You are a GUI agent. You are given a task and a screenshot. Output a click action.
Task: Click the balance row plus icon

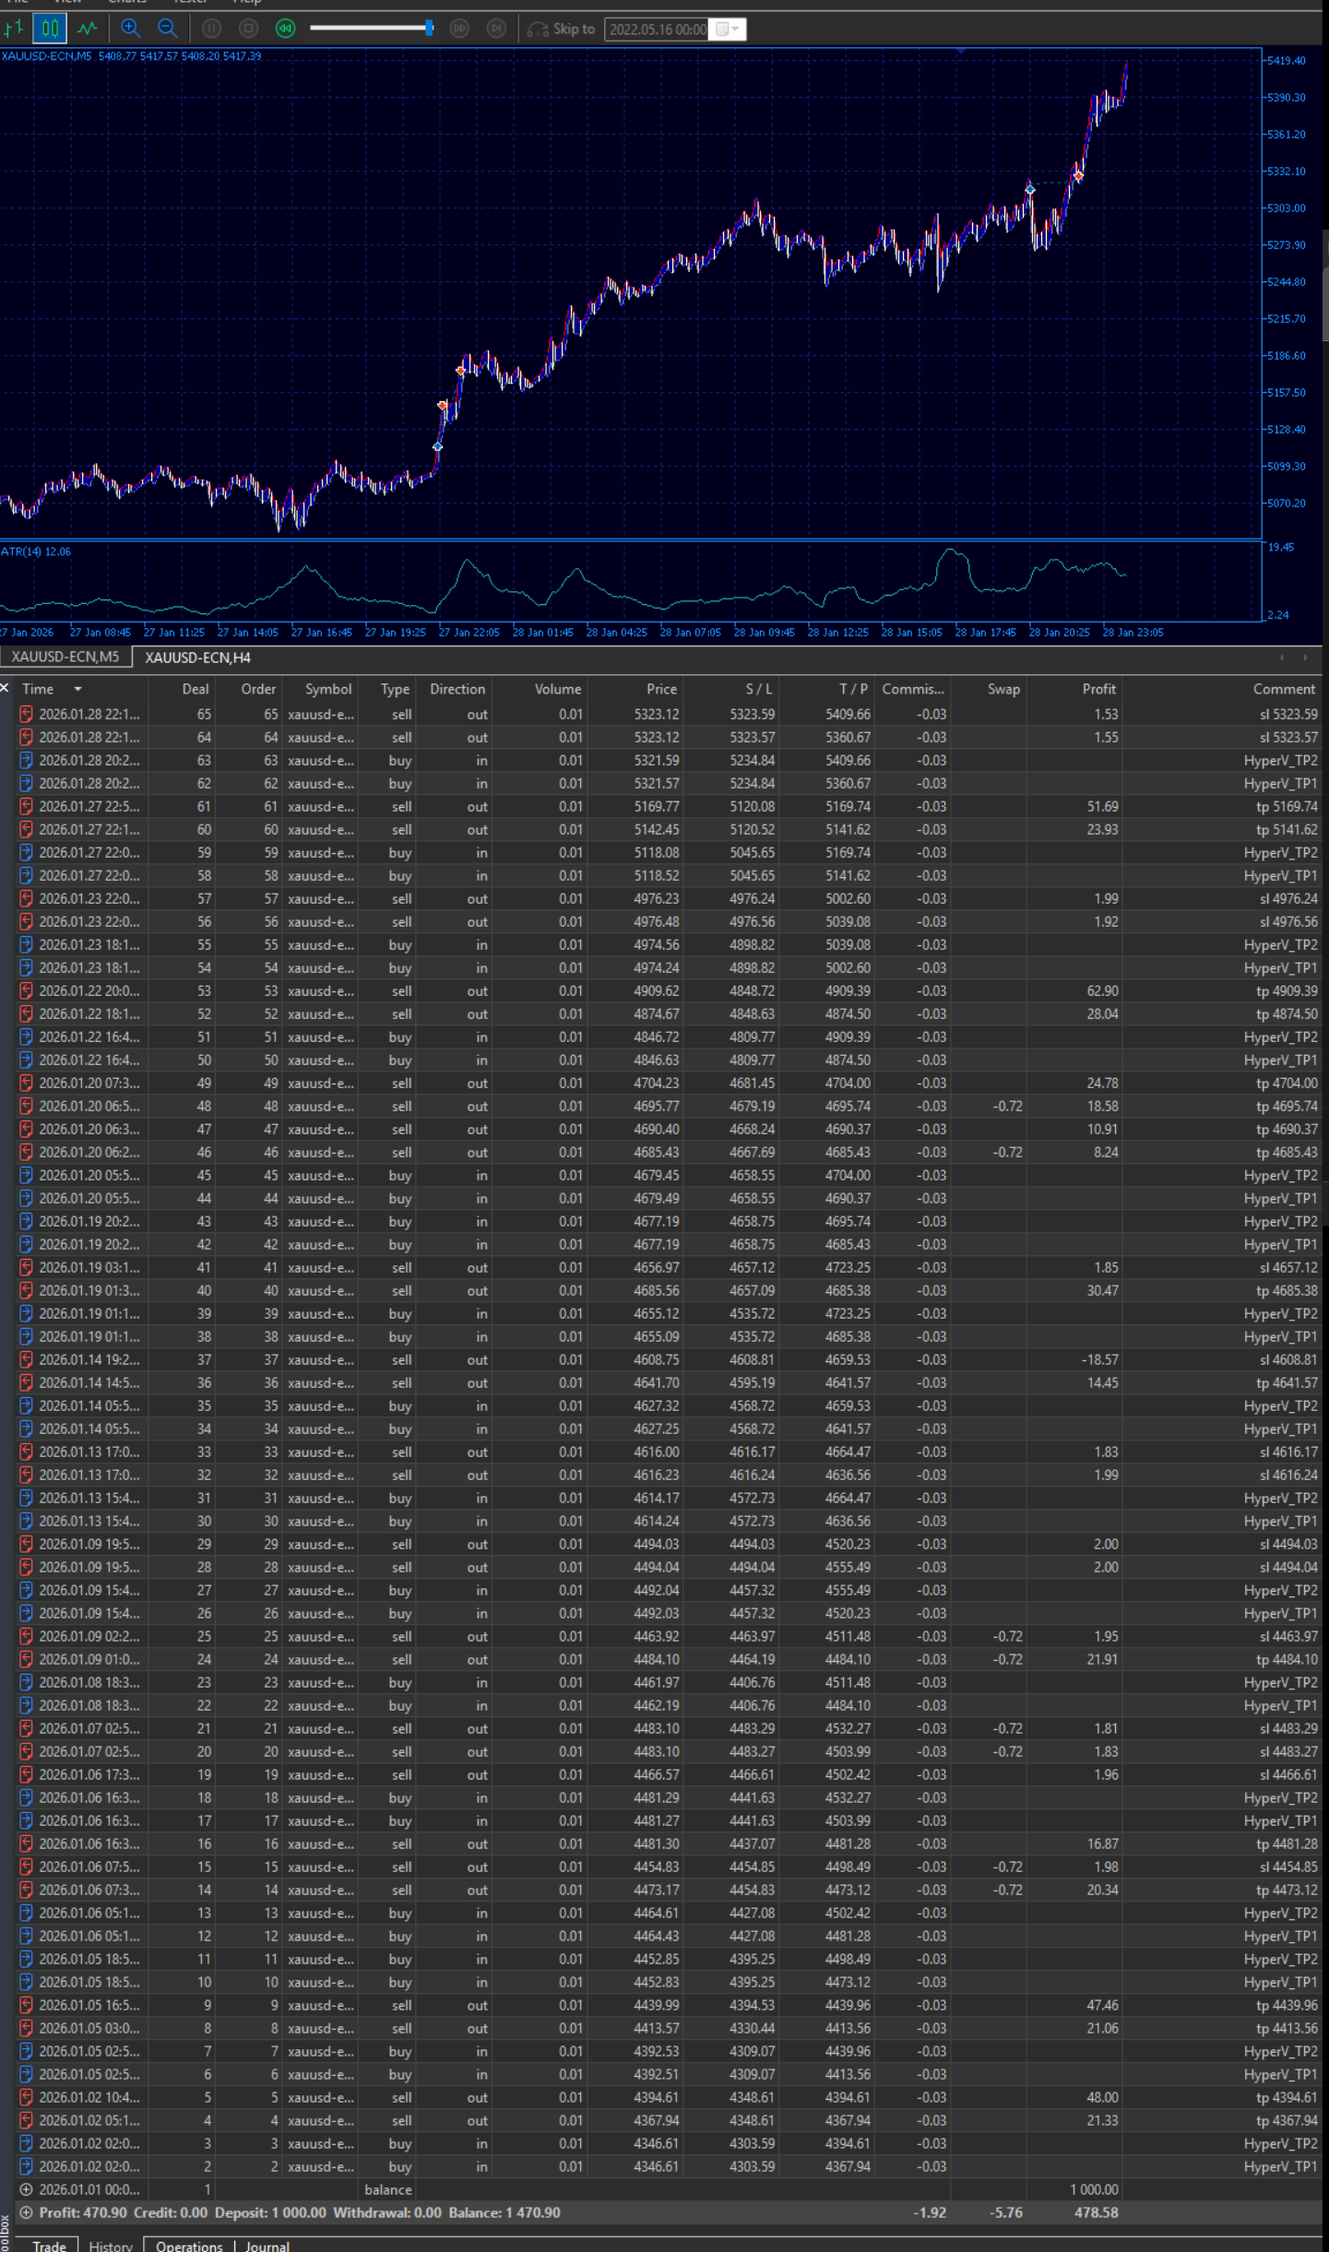click(26, 2189)
